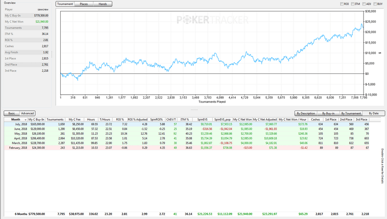Select the Basic report tab
Viewport: 387px width, 219px height.
12,113
